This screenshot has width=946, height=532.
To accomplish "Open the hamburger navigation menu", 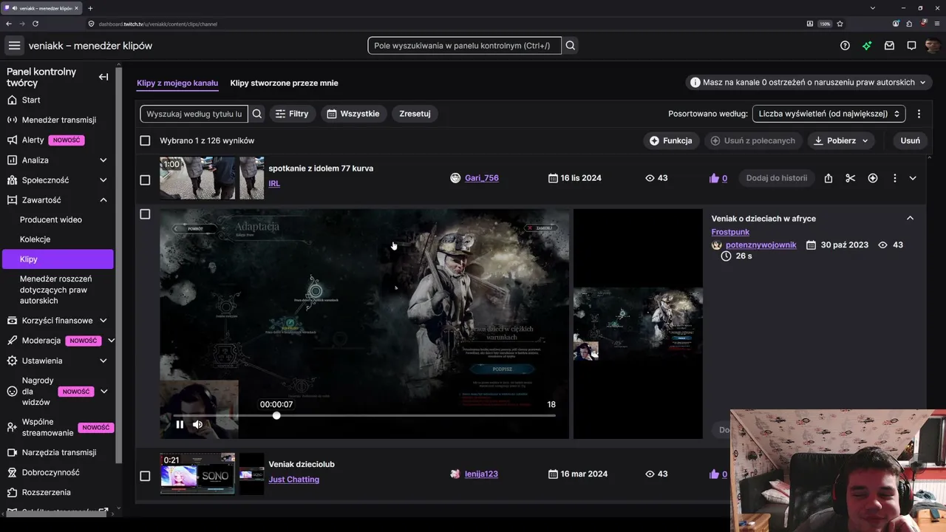I will pyautogui.click(x=14, y=46).
